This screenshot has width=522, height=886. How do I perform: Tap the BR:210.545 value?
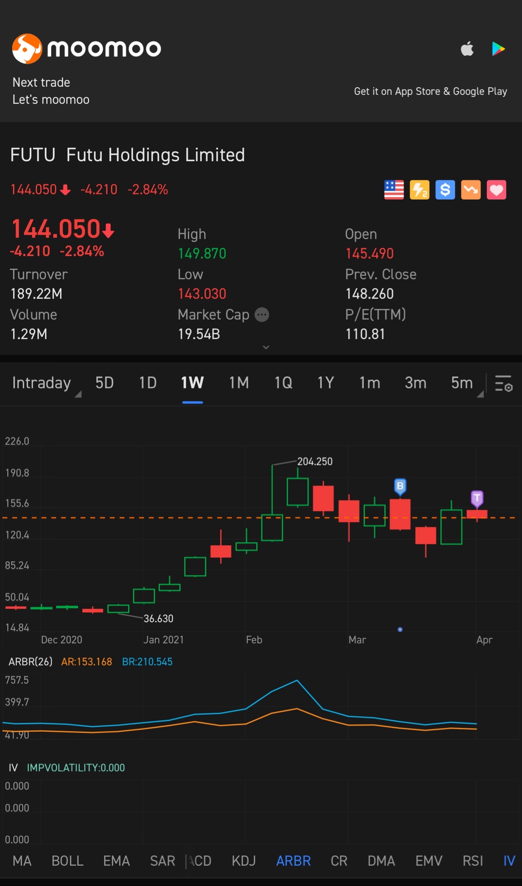[147, 662]
